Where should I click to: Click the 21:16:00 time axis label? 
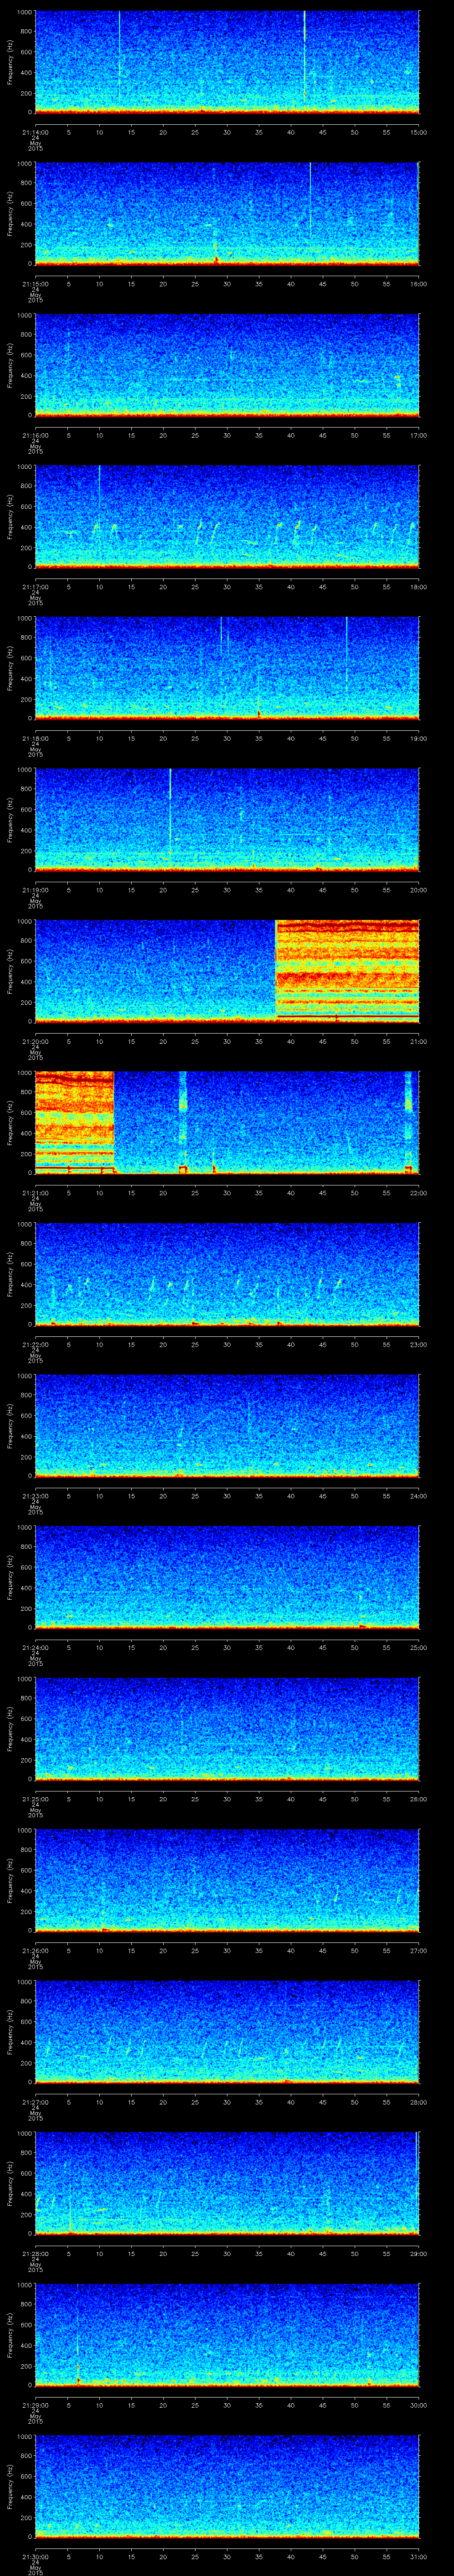tap(35, 435)
